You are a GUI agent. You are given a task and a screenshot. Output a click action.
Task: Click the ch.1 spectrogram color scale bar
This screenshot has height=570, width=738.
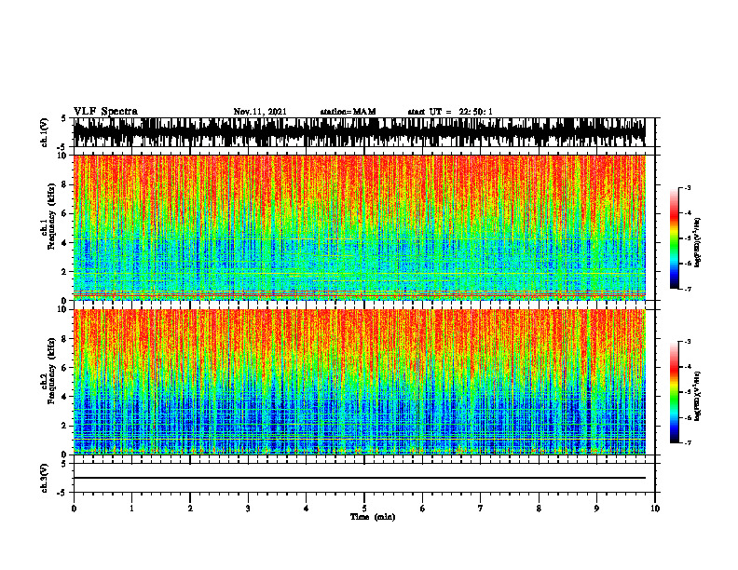pos(674,238)
